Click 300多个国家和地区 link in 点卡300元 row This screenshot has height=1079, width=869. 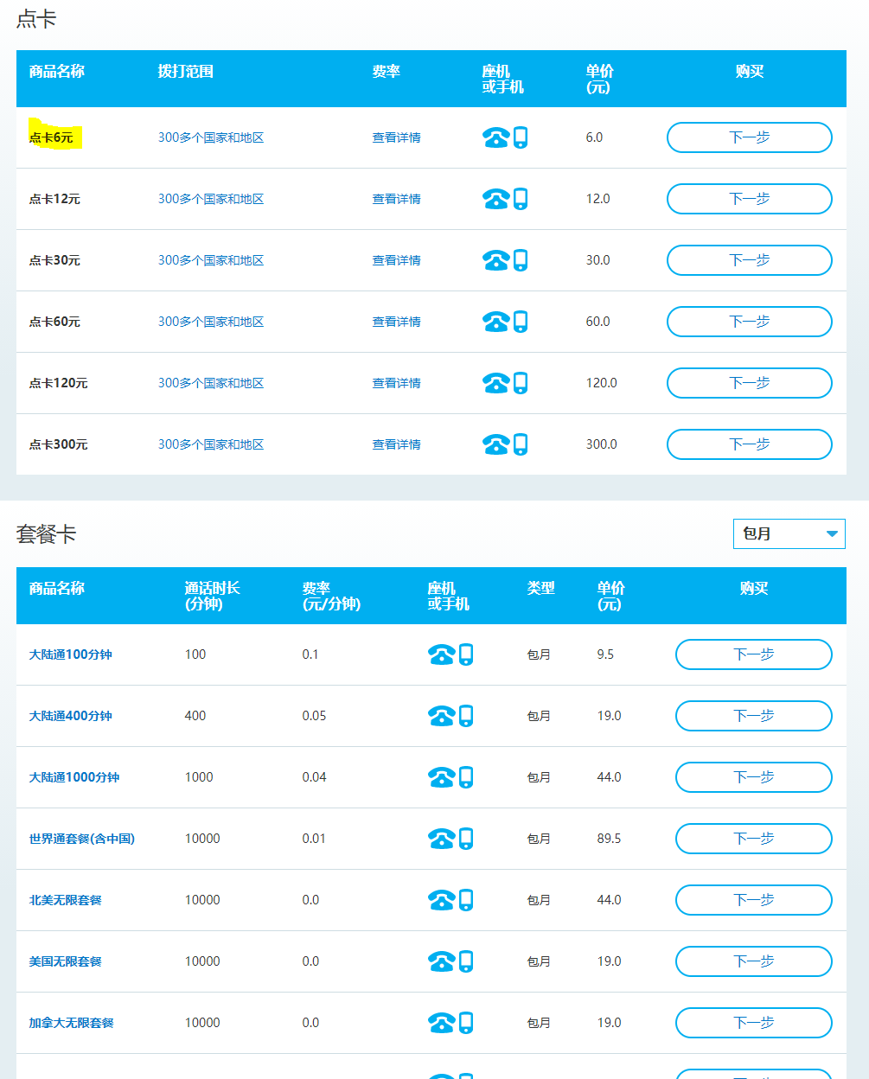[211, 444]
